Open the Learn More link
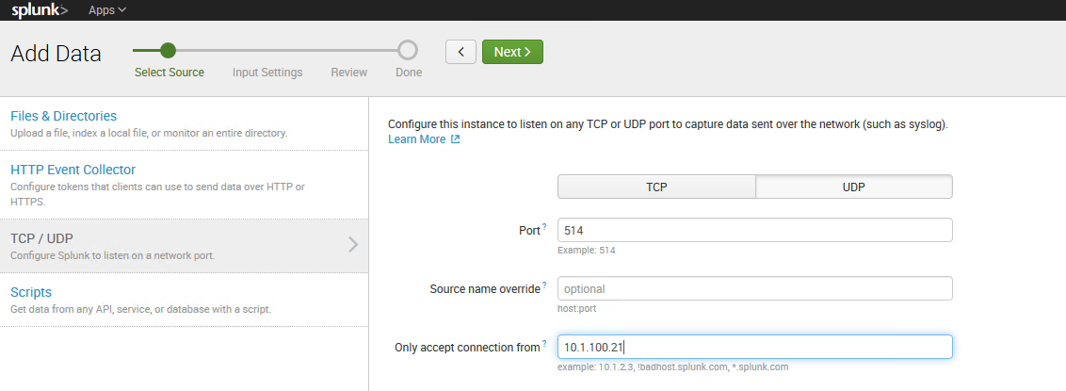Viewport: 1066px width, 391px height. pyautogui.click(x=417, y=139)
